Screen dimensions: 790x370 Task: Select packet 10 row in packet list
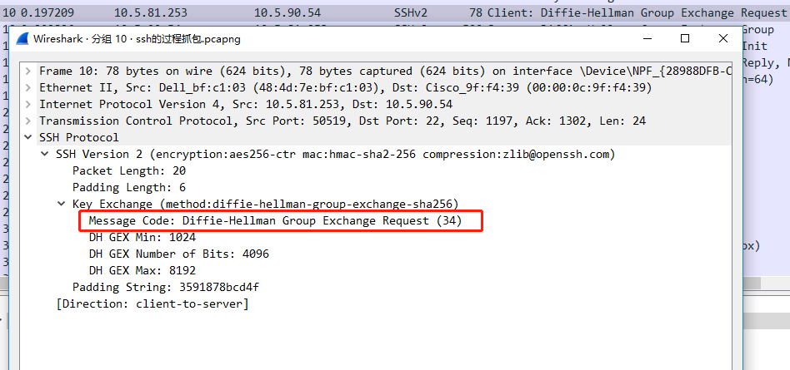[250, 13]
